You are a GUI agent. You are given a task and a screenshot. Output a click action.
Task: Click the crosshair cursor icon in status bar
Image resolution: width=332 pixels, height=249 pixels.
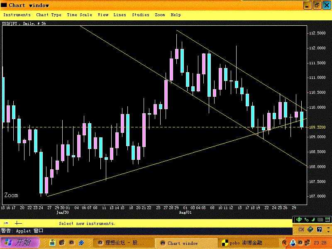pyautogui.click(x=18, y=223)
